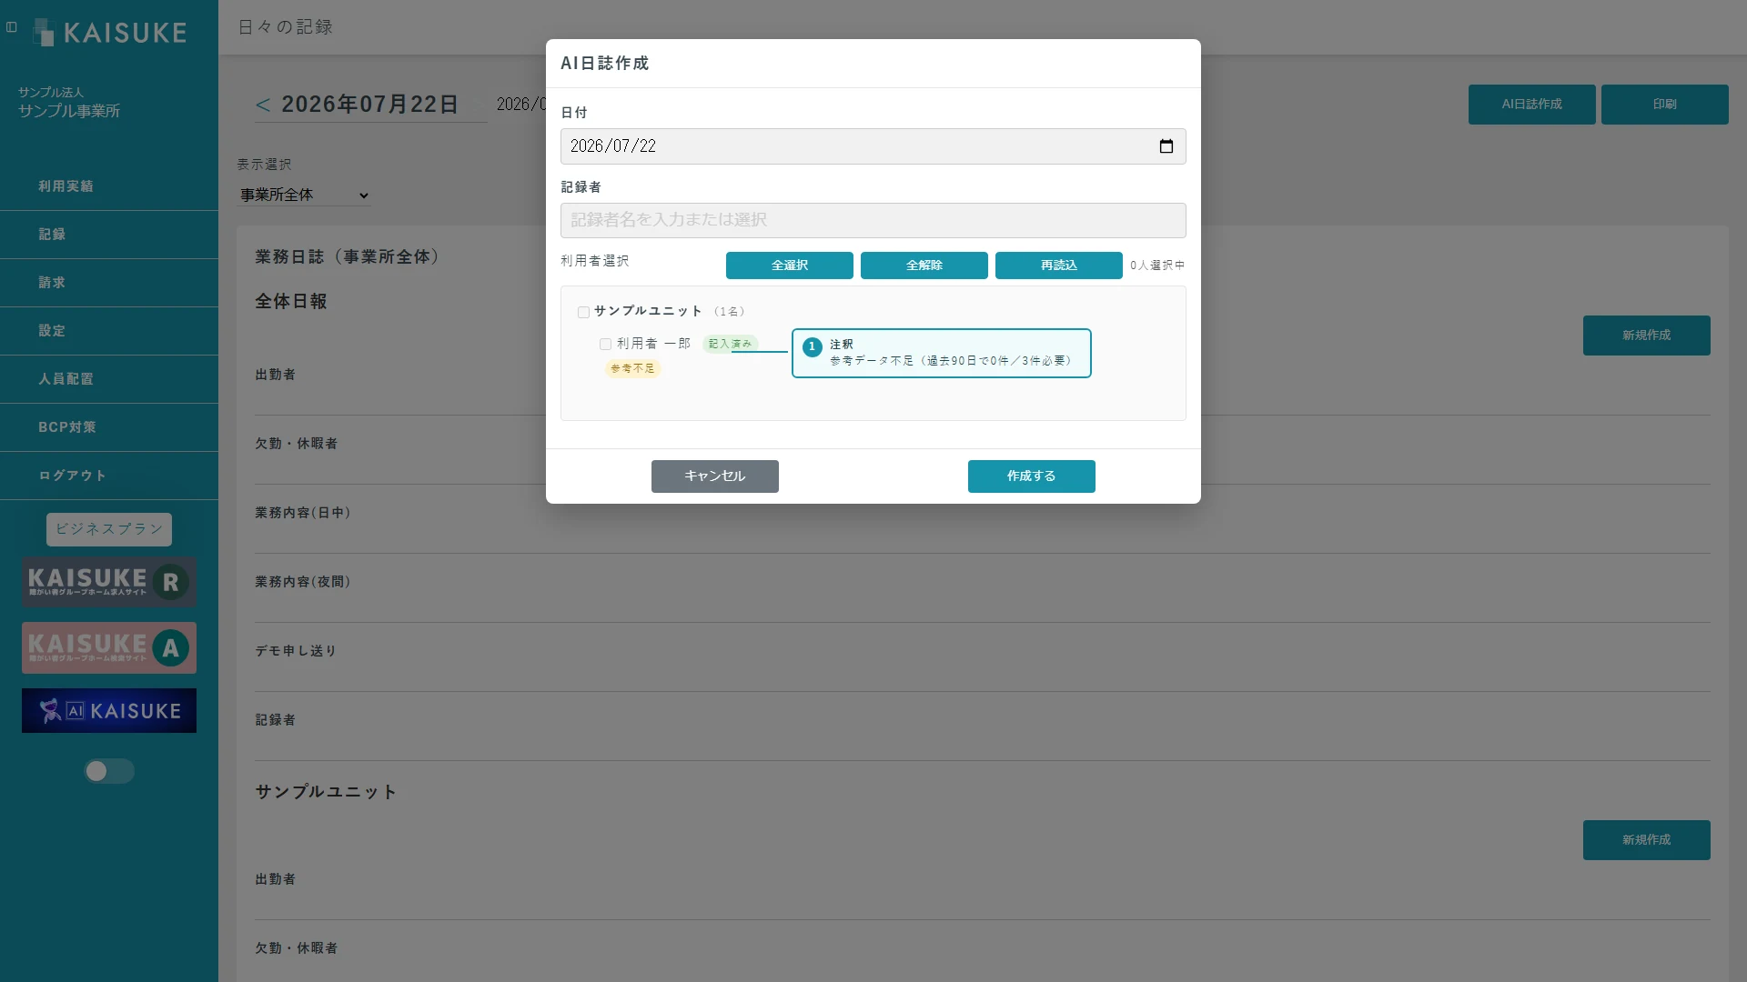Click the previous day arrow beside 2026年07月22日
The height and width of the screenshot is (982, 1747).
click(x=263, y=105)
